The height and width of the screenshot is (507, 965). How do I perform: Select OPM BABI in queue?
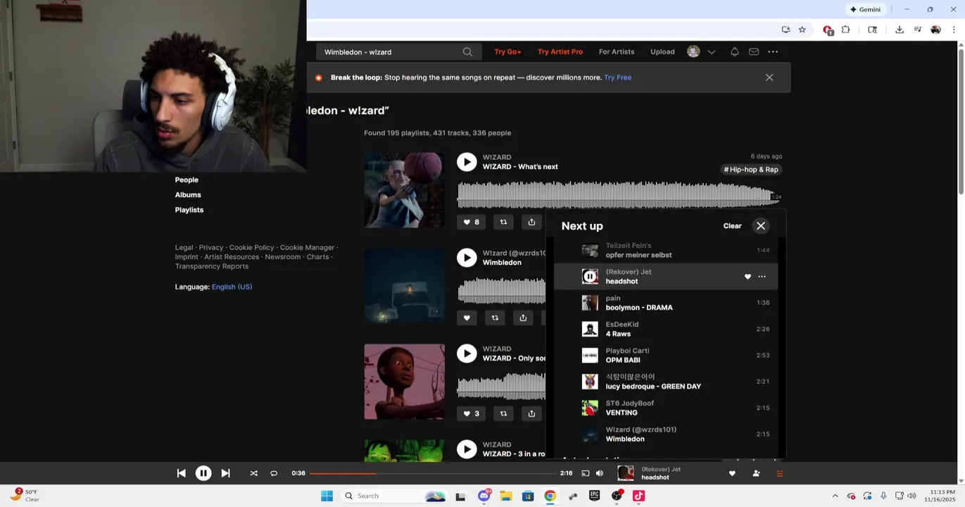point(666,355)
